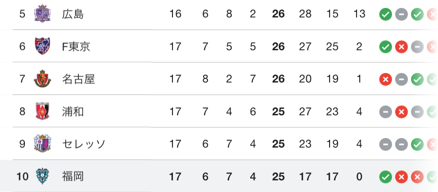Click 福岡's first green win form icon
Image resolution: width=438 pixels, height=192 pixels.
click(386, 177)
